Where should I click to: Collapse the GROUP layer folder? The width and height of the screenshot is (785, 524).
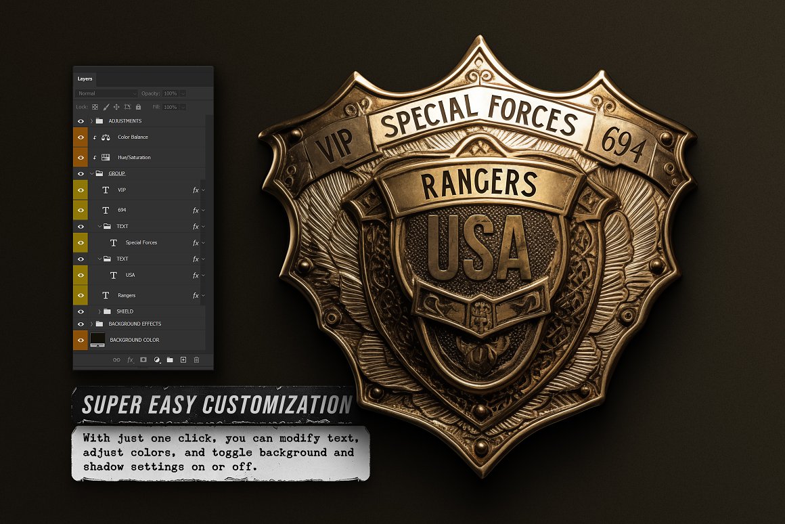pos(91,174)
